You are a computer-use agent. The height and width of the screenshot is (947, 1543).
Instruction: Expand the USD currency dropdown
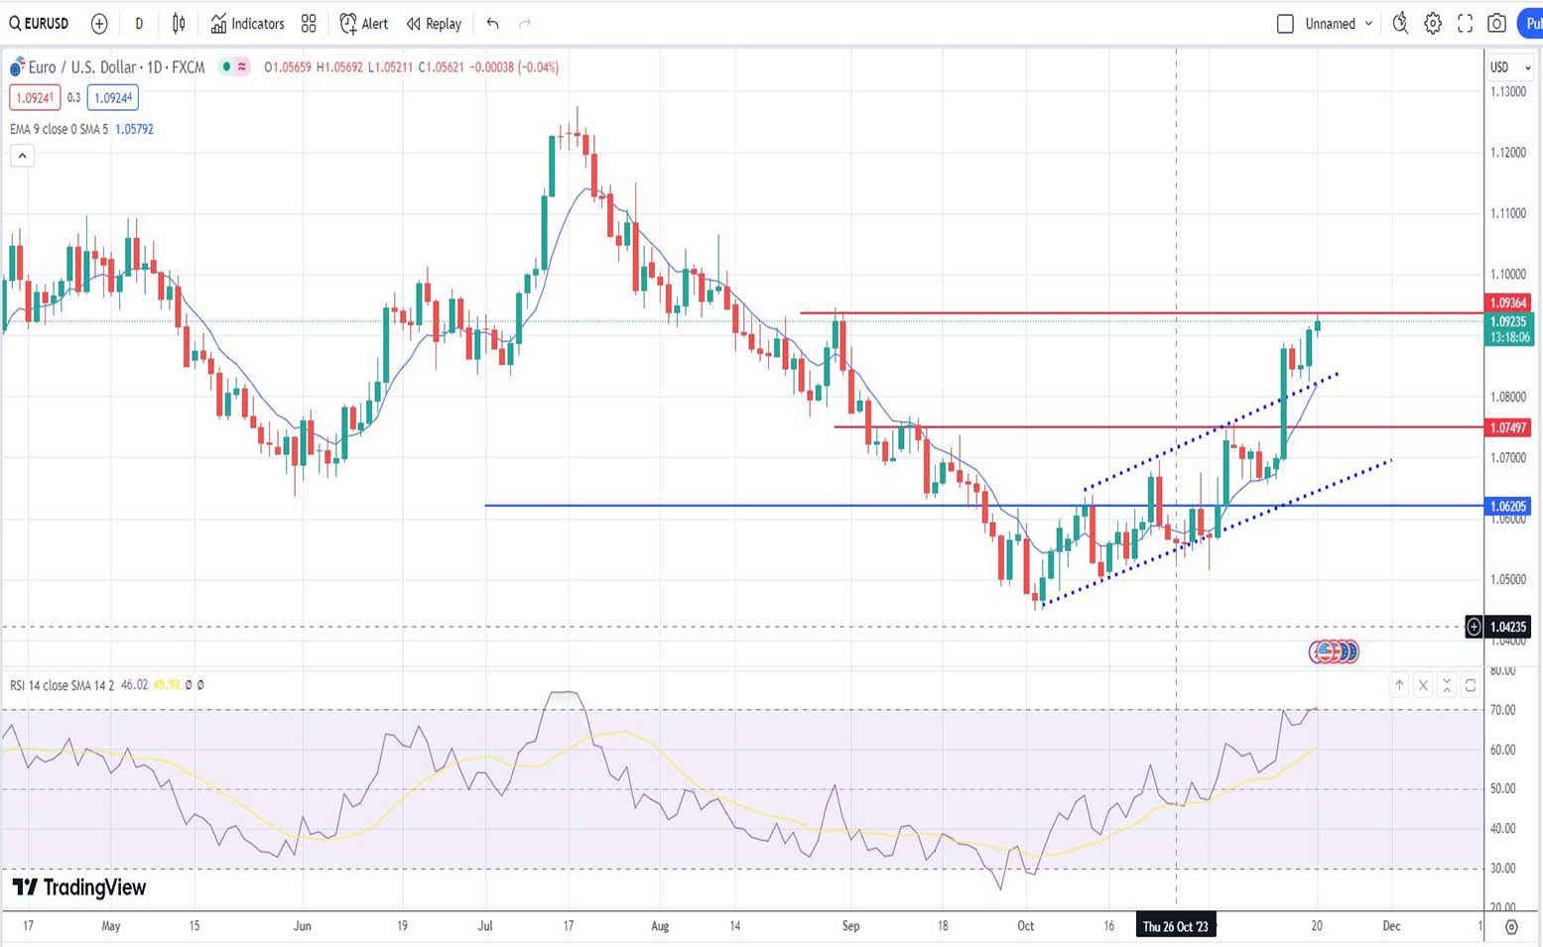click(1509, 67)
